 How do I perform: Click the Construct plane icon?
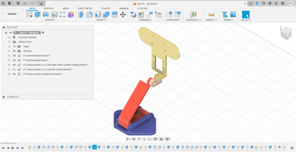(x=193, y=14)
